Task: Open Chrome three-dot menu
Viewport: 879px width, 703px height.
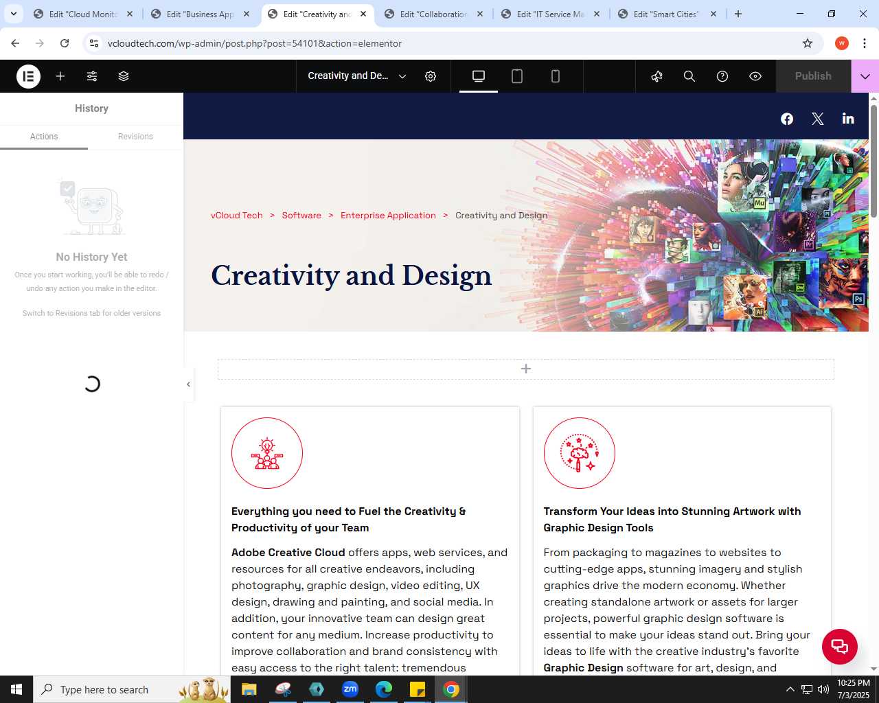Action: click(865, 43)
